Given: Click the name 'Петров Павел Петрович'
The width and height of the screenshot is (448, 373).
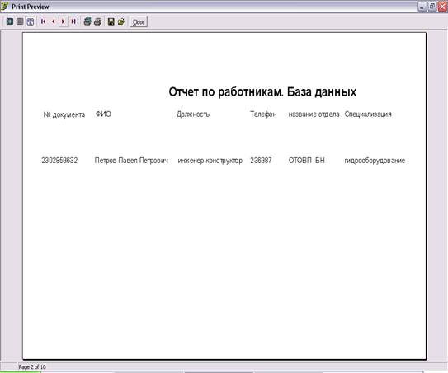Looking at the screenshot, I should (131, 161).
